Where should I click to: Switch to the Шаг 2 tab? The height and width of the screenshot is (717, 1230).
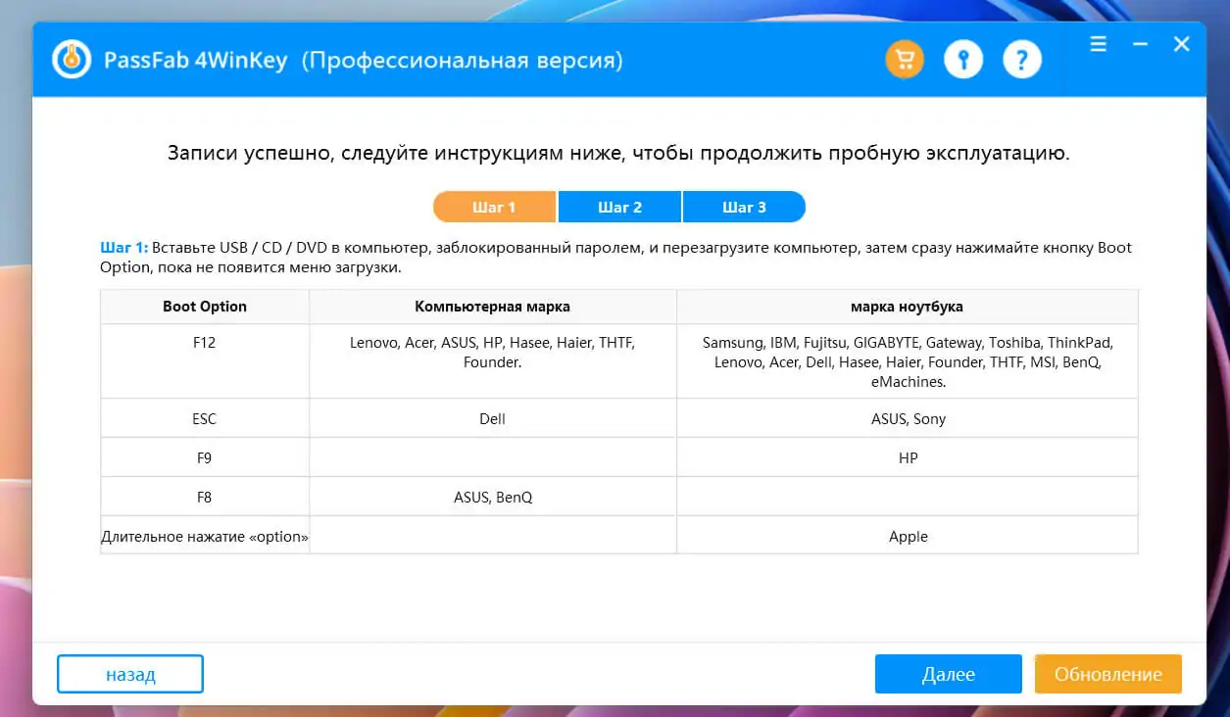(619, 207)
